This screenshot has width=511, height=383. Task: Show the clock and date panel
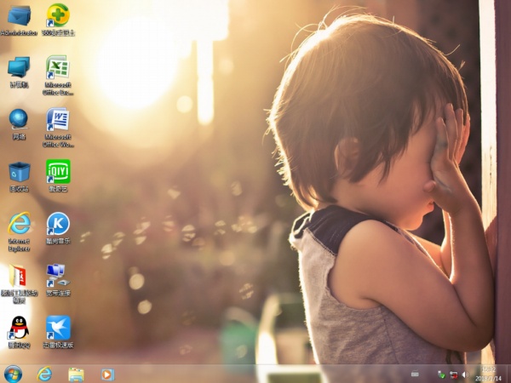(x=489, y=374)
